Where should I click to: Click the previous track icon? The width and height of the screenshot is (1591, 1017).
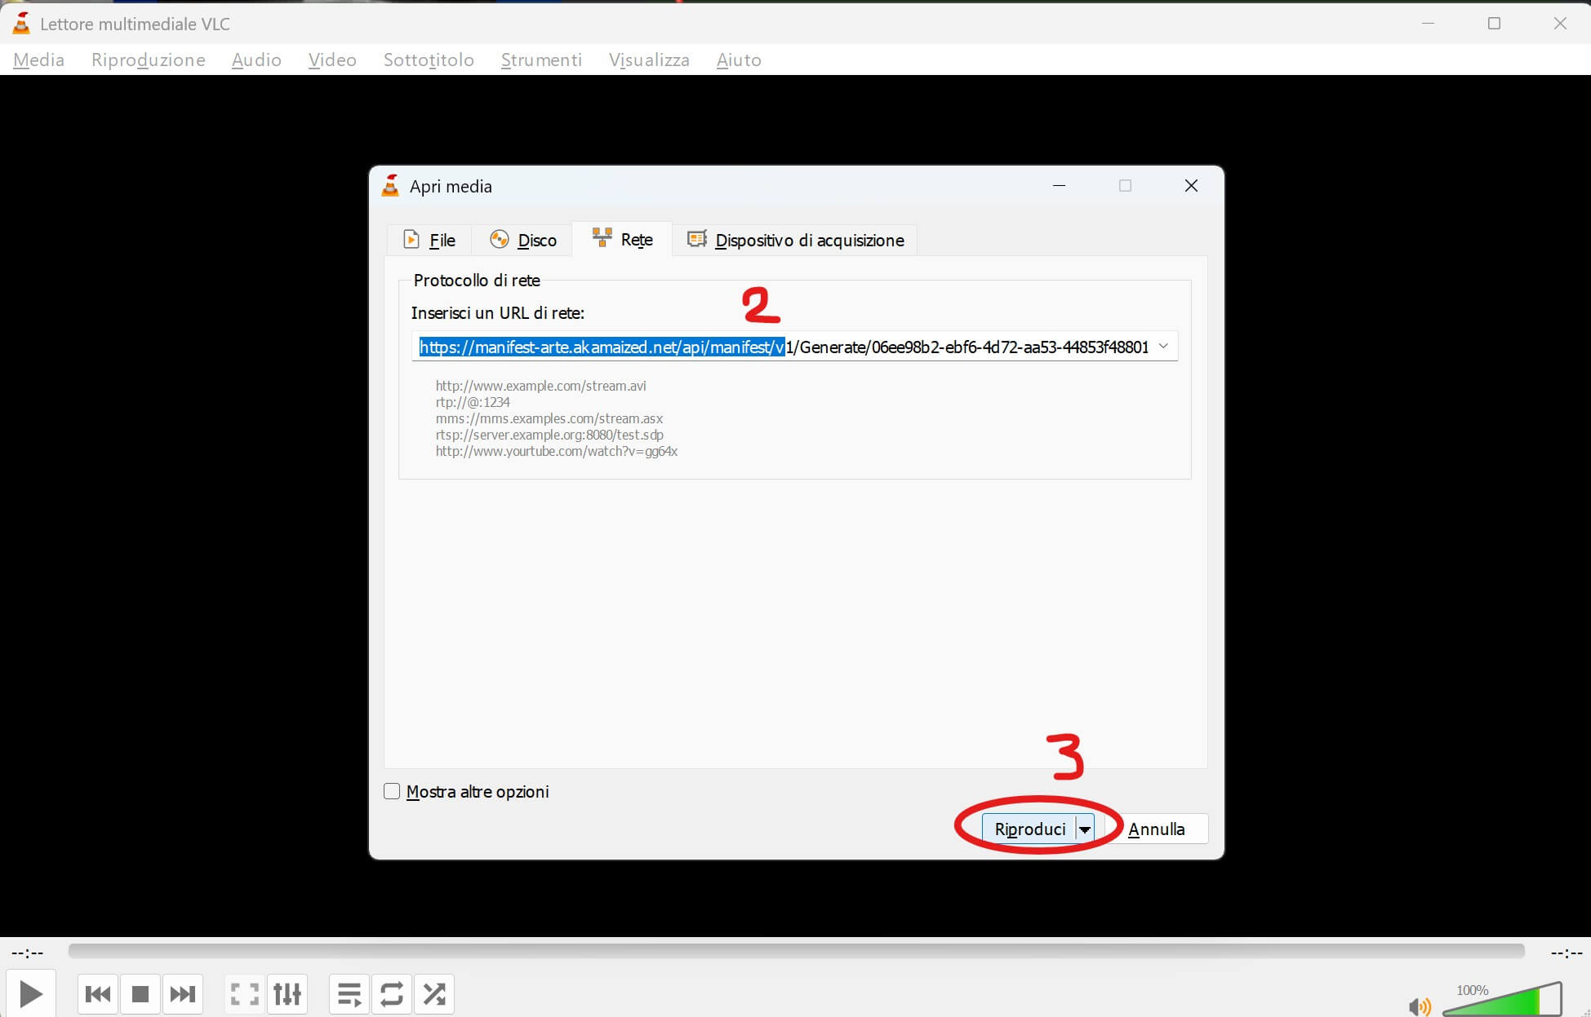[98, 994]
